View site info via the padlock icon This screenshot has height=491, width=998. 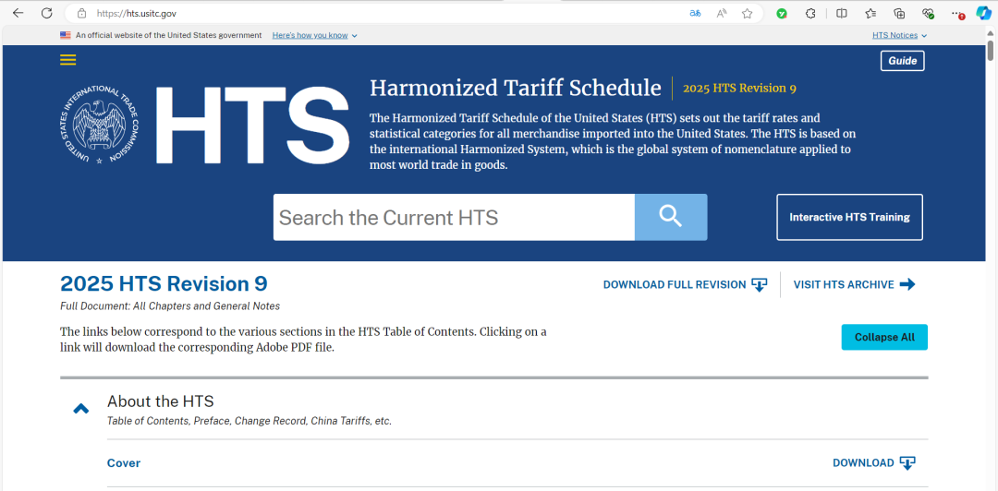tap(80, 13)
